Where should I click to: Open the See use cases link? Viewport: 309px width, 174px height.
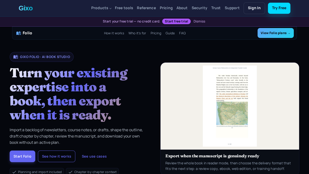tap(94, 156)
